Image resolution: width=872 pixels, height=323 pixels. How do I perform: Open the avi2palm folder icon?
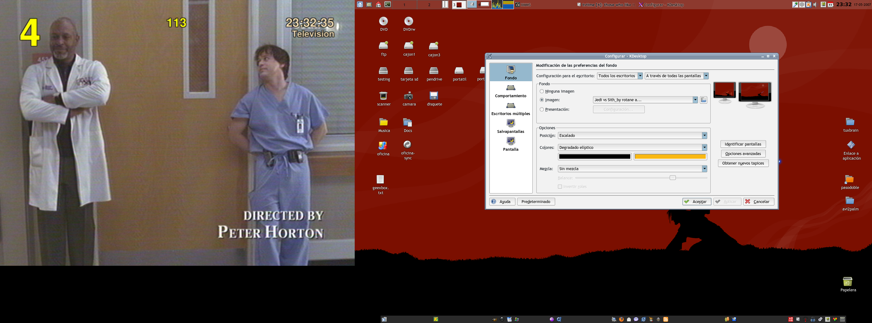[x=850, y=204]
